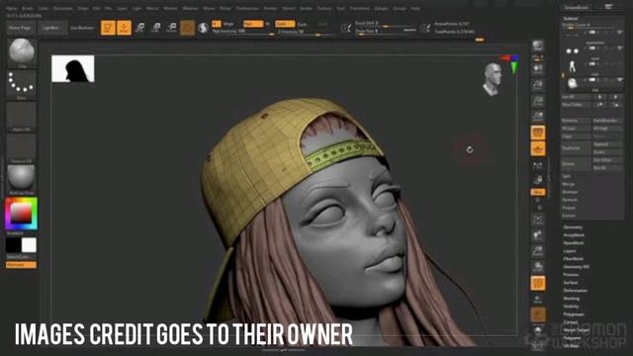633x356 pixels.
Task: Click the Actual size icon on right shelf
Action: (538, 101)
